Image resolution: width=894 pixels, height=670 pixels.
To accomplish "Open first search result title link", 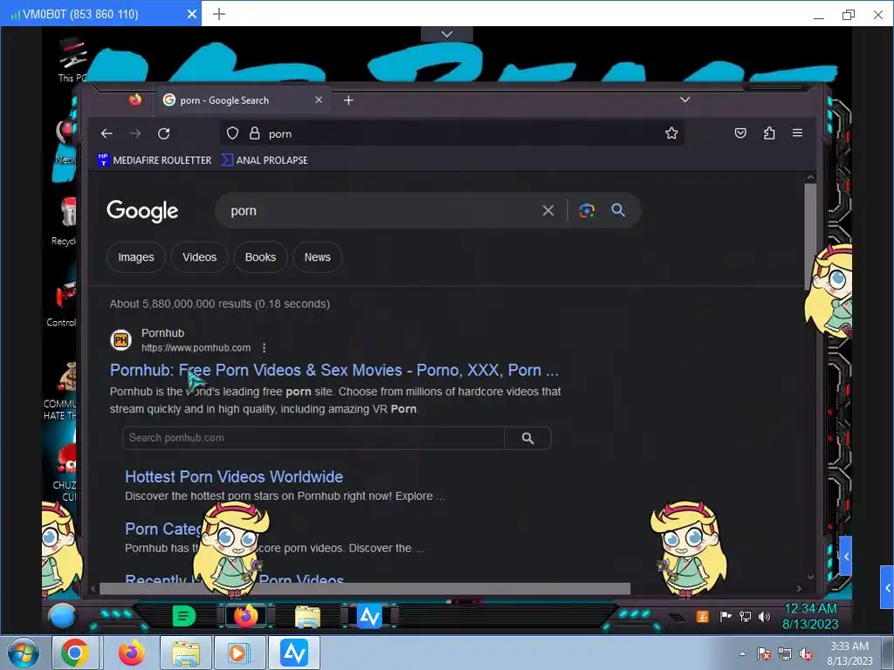I will tap(334, 370).
